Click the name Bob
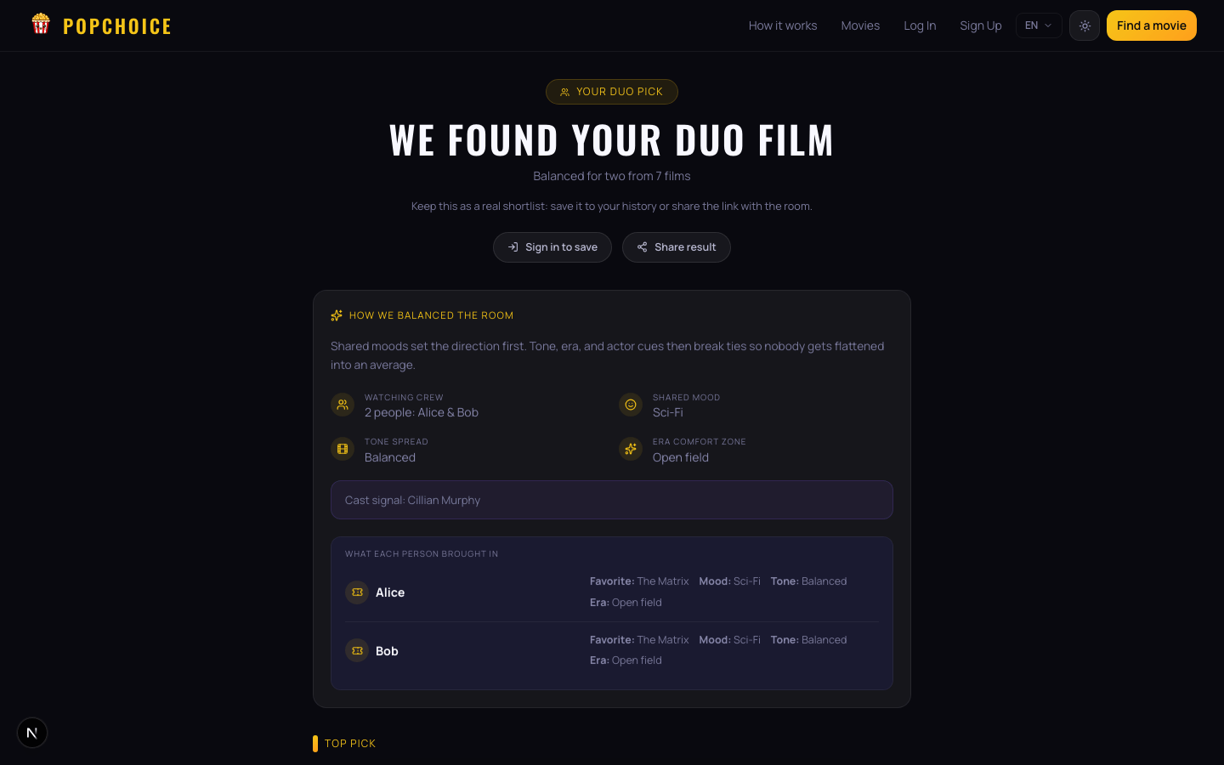Viewport: 1224px width, 765px height. [x=387, y=651]
